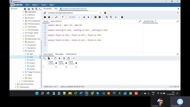Image resolution: width=190 pixels, height=107 pixels.
Task: Open the graph visualiser icon
Action: pyautogui.click(x=74, y=58)
